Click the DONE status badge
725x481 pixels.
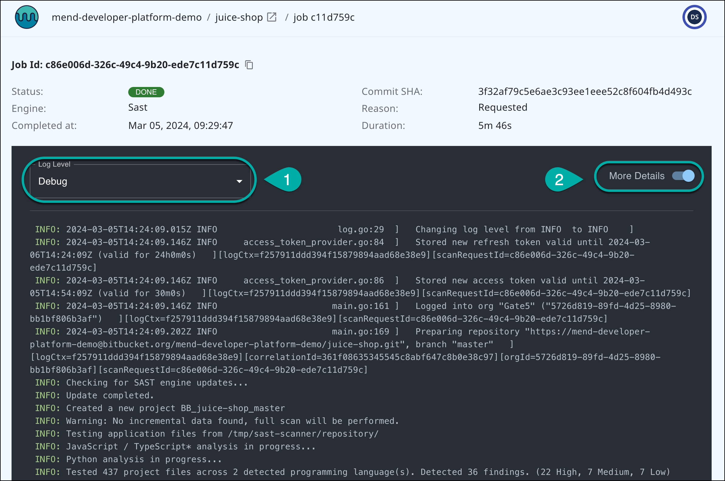(x=146, y=92)
